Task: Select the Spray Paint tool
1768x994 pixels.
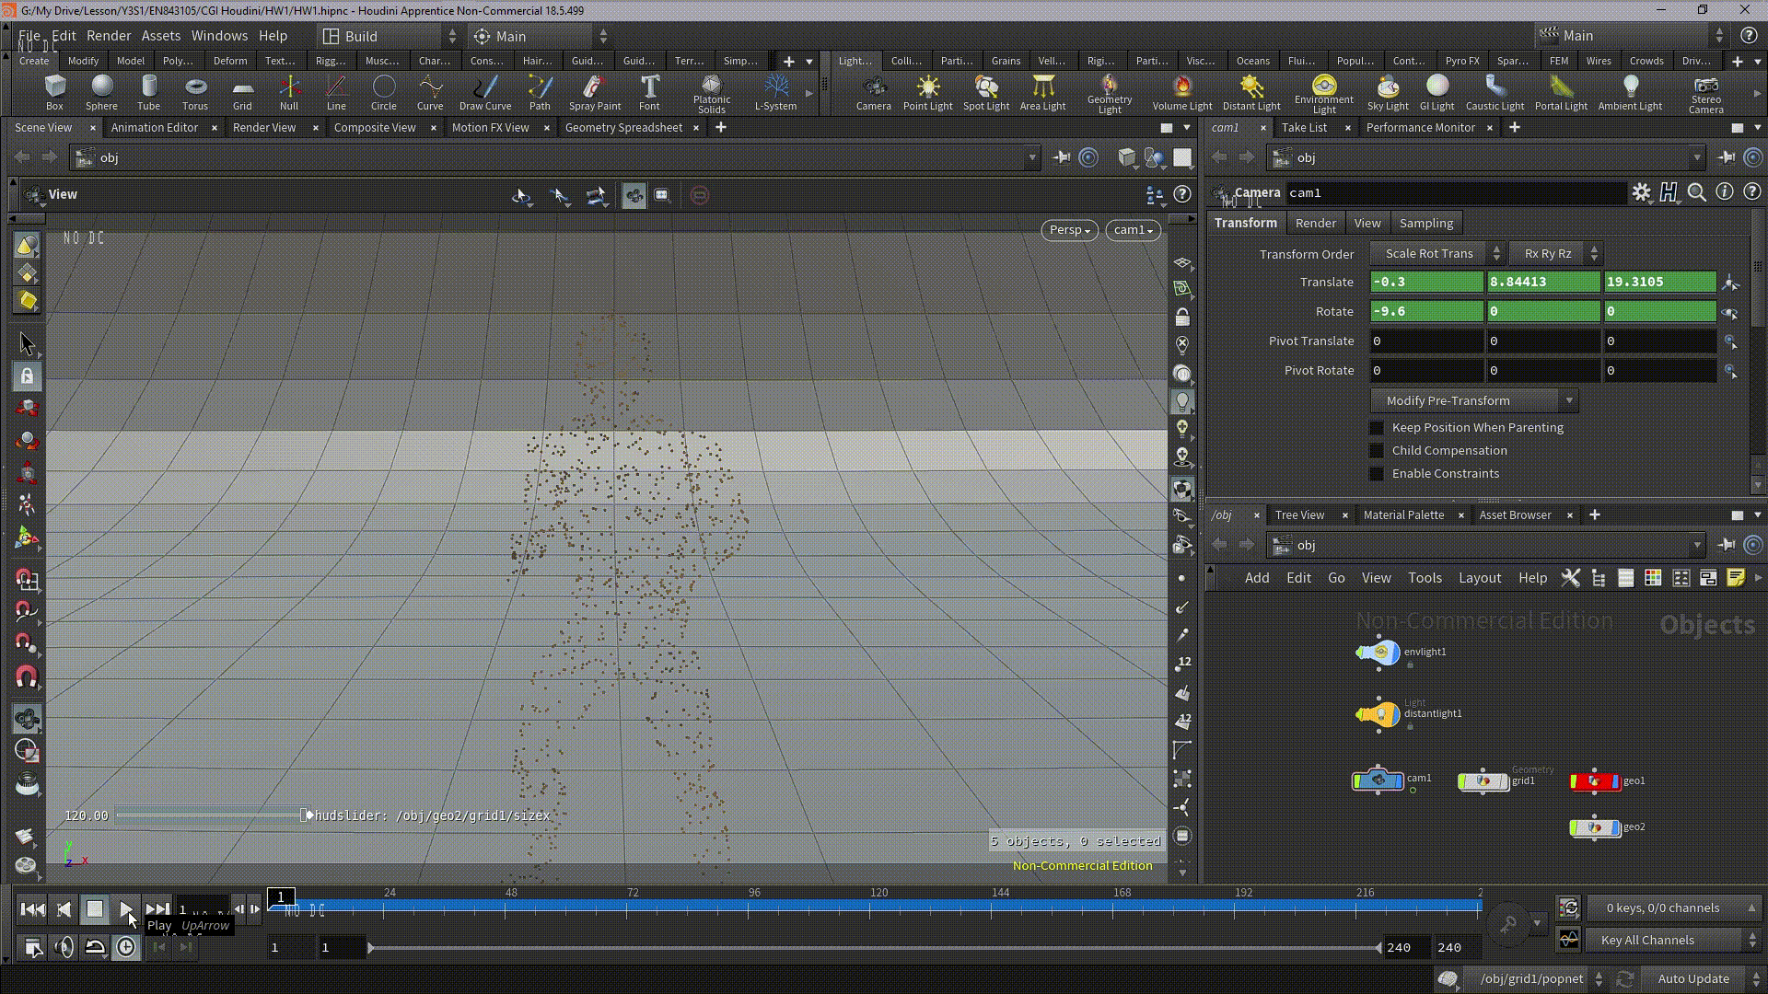Action: (593, 91)
